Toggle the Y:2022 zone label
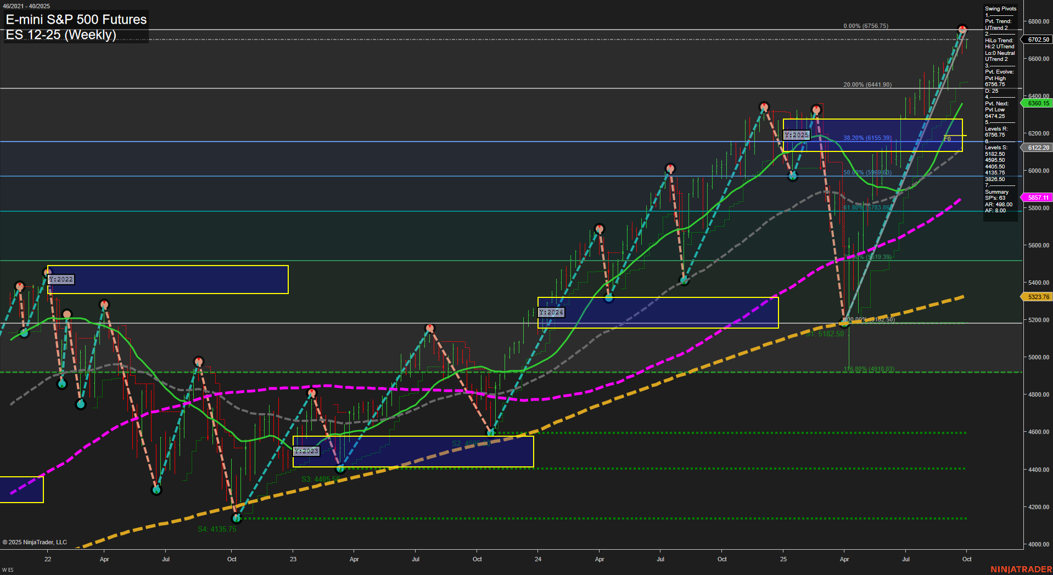The width and height of the screenshot is (1053, 575). (59, 279)
